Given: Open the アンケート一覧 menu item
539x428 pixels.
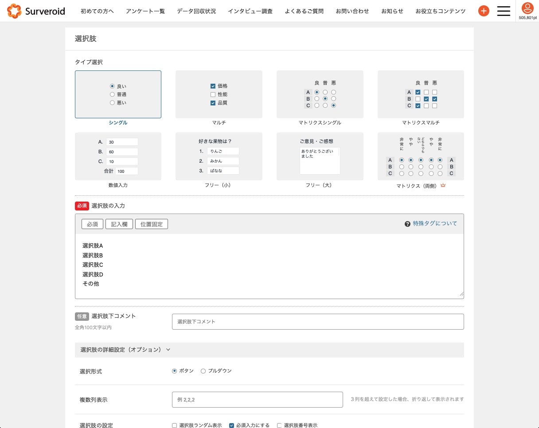Looking at the screenshot, I should 145,11.
